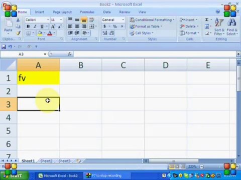Viewport: 241px width, 180px height.
Task: Click the Undo arrow
Action: (10, 46)
